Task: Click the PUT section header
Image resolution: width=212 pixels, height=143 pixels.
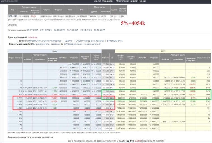Action: (x=163, y=51)
